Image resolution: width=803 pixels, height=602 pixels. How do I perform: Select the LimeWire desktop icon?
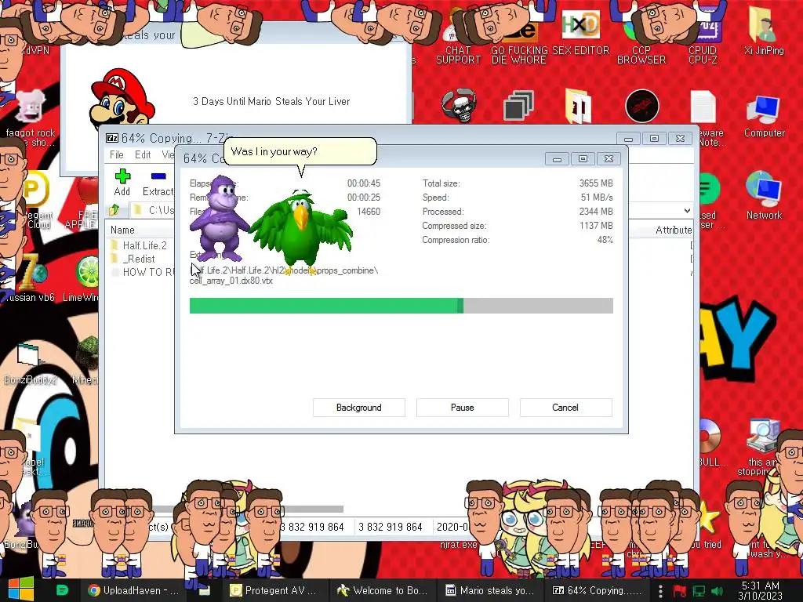(x=87, y=277)
